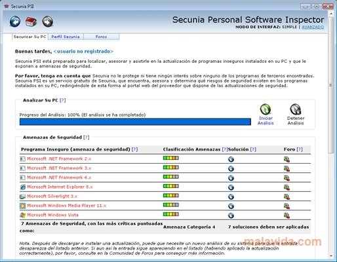Open Microsoft Windows Media Player 11.x entry
337x262 pixels.
(x=67, y=206)
